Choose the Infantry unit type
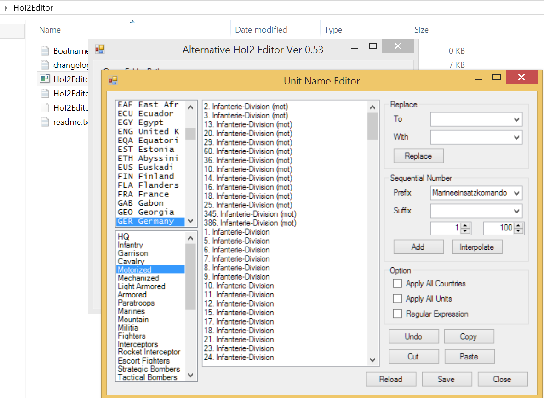This screenshot has width=544, height=398. 150,245
